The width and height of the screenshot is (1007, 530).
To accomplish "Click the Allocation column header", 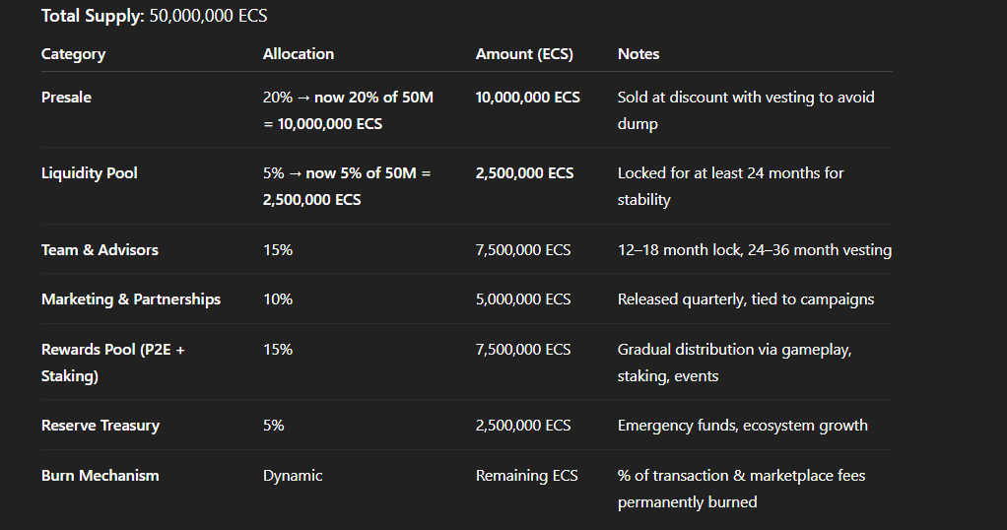I will click(298, 54).
